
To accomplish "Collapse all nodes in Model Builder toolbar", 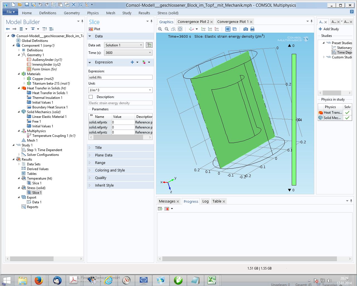I will tap(45, 29).
